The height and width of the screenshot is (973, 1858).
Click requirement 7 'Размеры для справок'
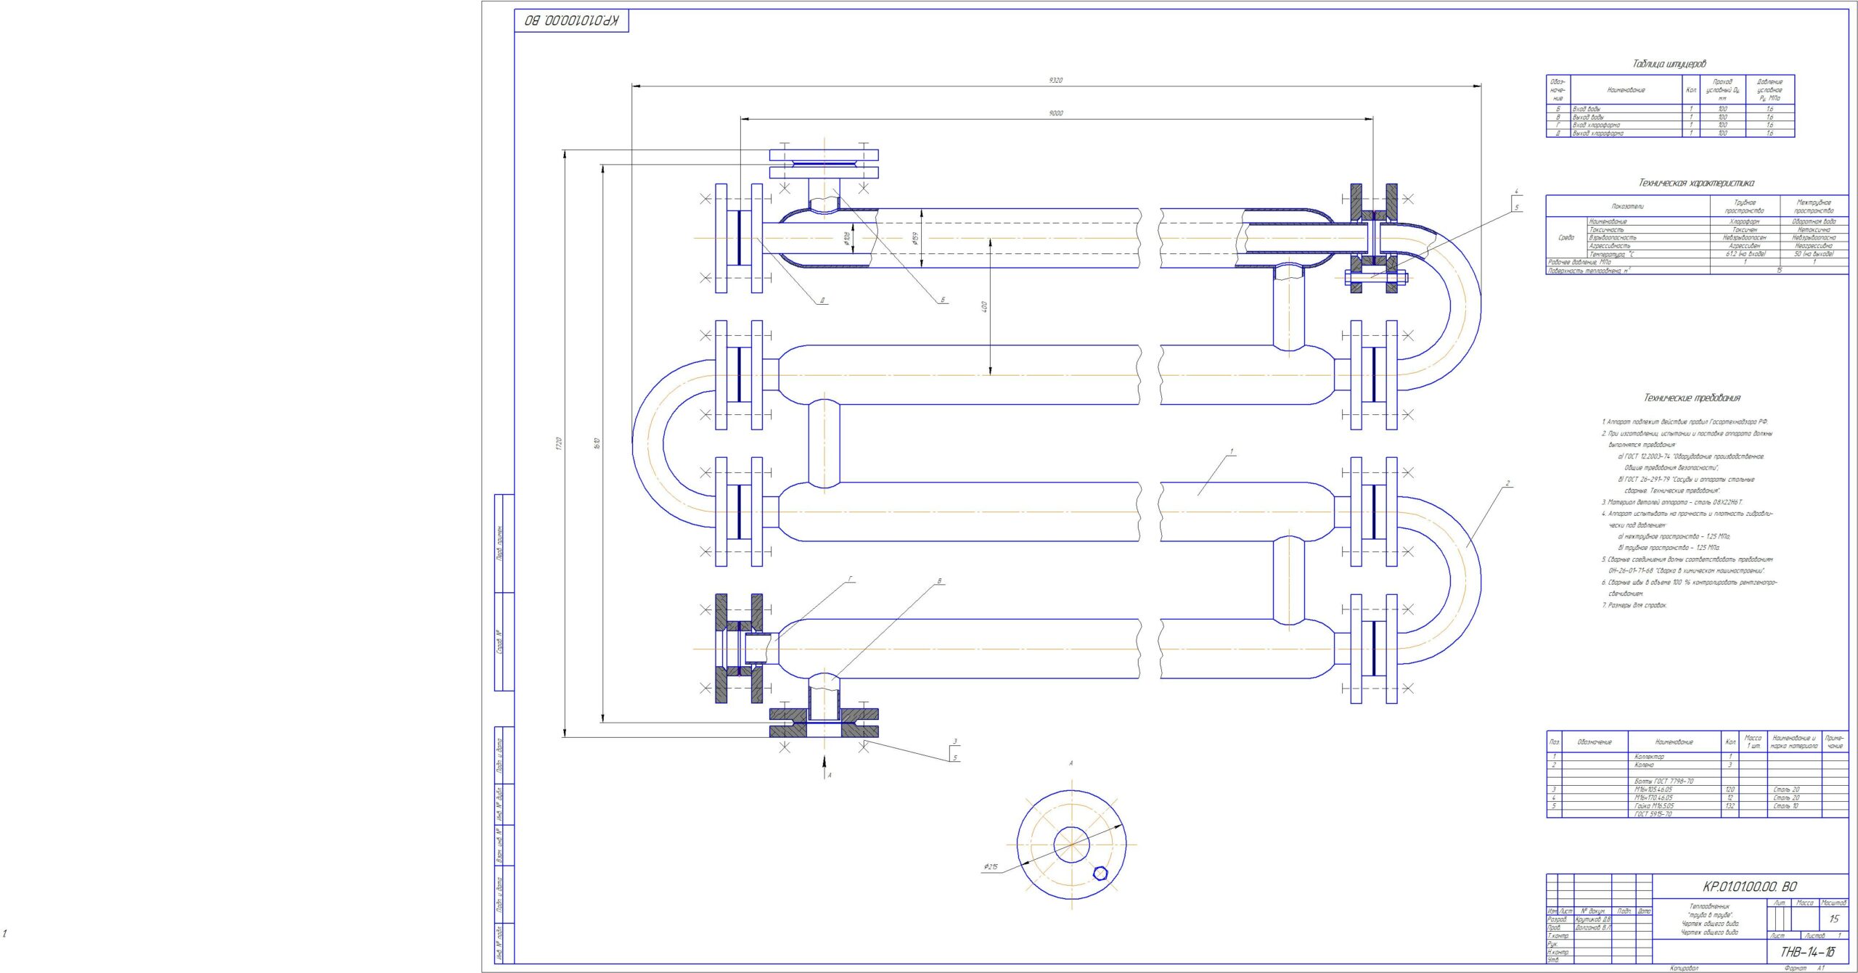1634,605
